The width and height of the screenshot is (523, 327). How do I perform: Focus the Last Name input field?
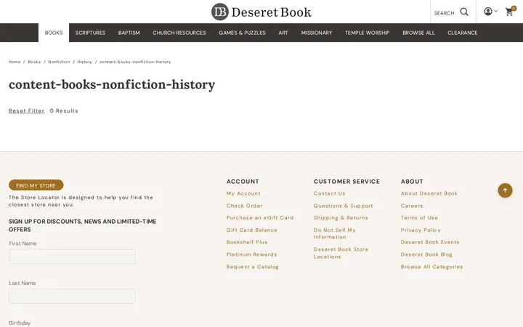[x=72, y=296]
